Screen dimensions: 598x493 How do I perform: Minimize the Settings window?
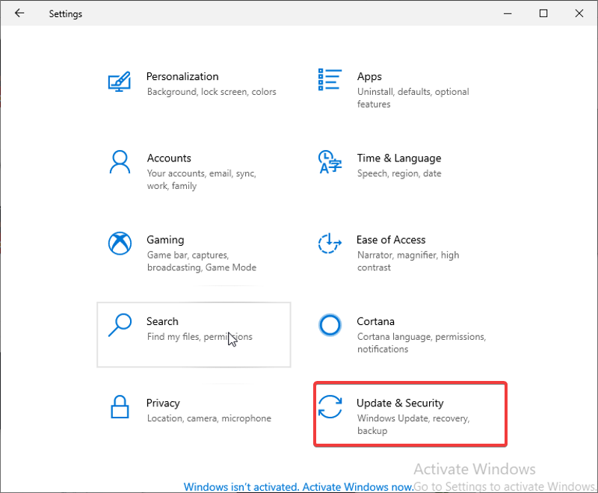(508, 13)
